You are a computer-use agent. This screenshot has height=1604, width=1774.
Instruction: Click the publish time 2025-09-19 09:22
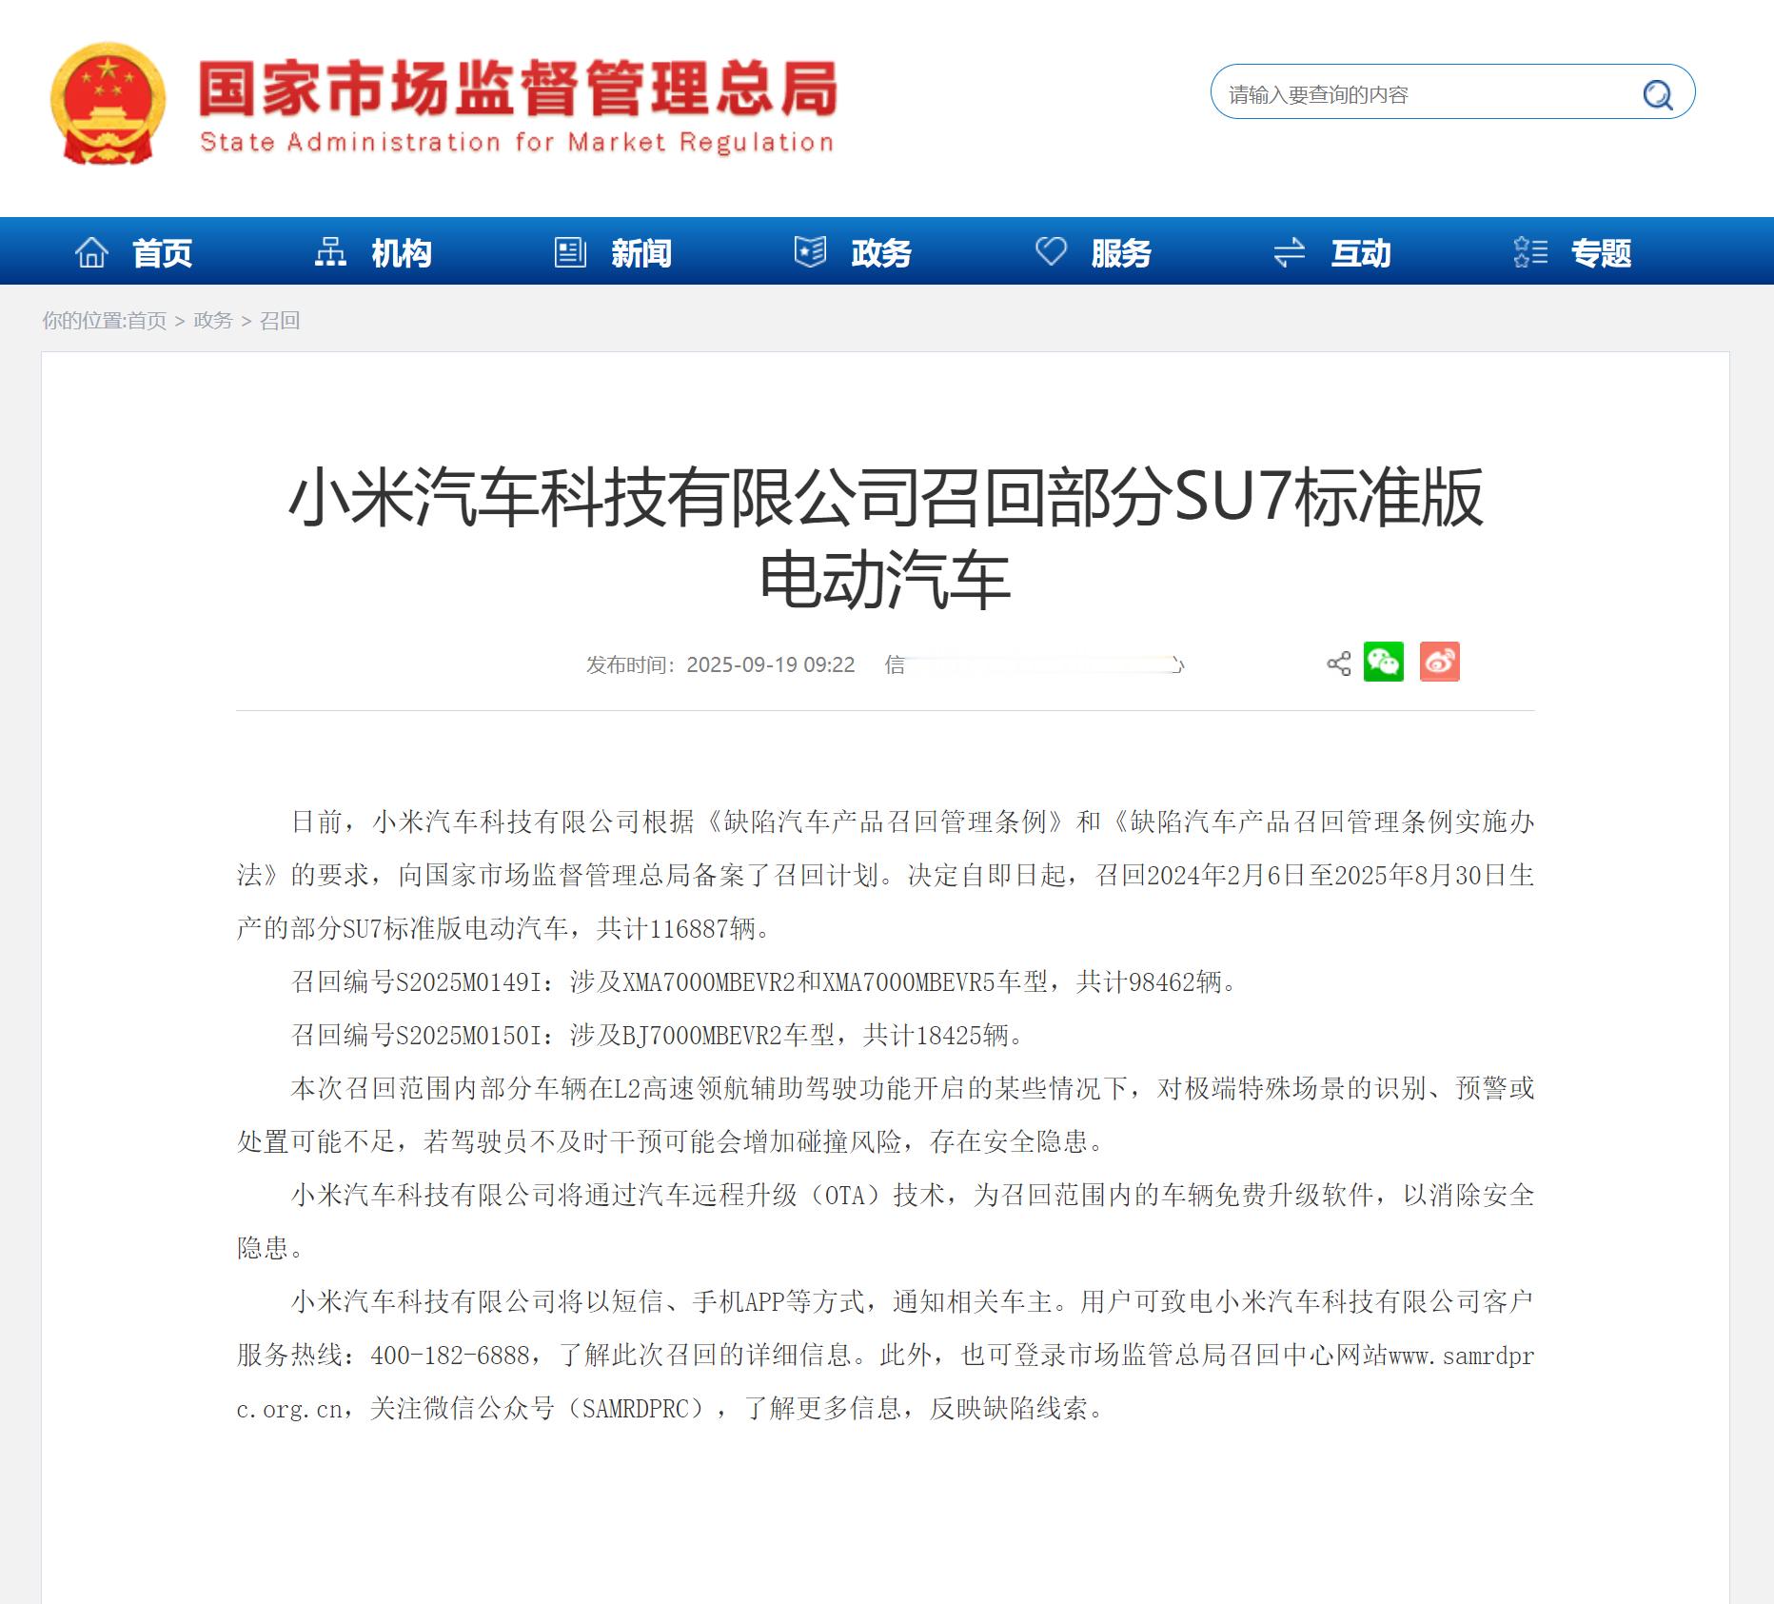point(771,664)
